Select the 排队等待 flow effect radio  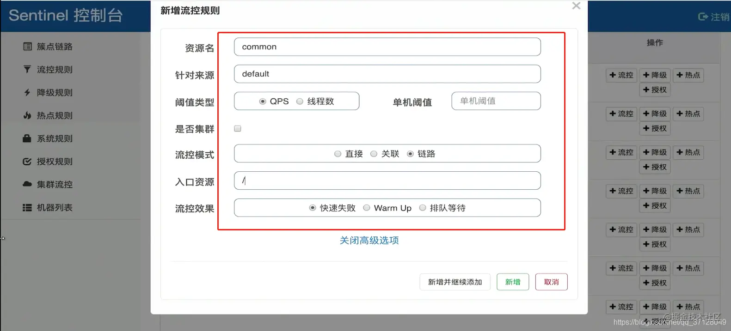[423, 208]
